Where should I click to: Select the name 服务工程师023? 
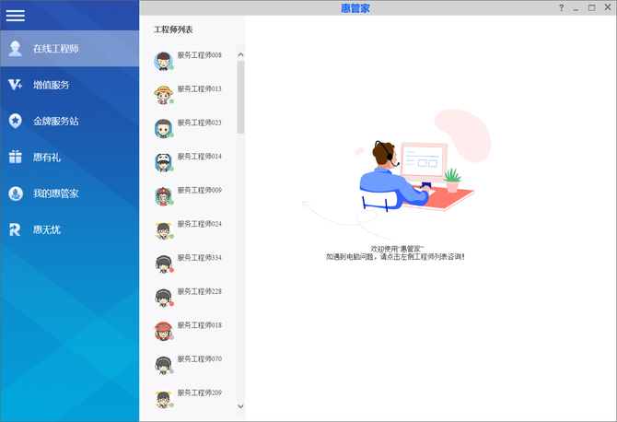[200, 123]
